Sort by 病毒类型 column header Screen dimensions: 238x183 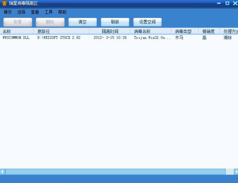tap(185, 31)
